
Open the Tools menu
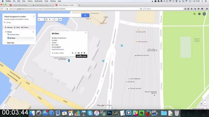pyautogui.click(x=46, y=1)
